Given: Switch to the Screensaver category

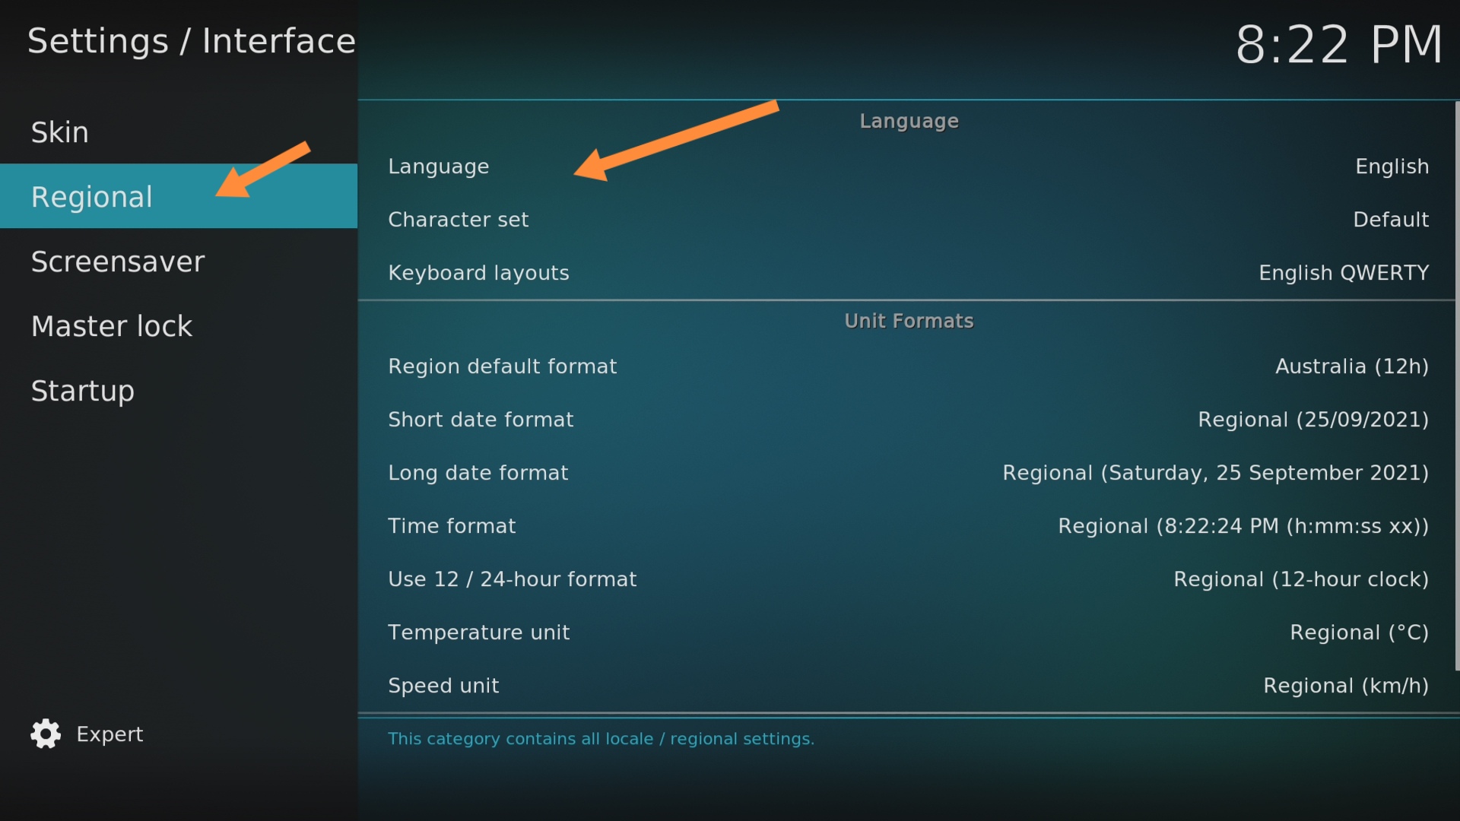Looking at the screenshot, I should click(x=118, y=262).
